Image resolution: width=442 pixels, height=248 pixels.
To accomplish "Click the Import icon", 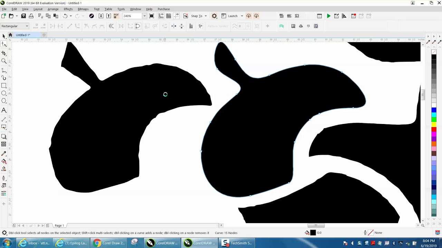I will 101,16.
